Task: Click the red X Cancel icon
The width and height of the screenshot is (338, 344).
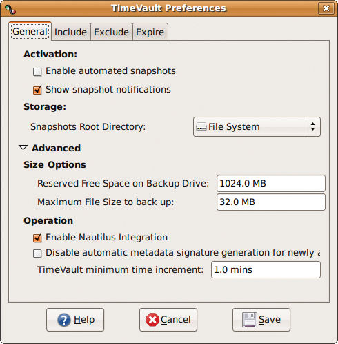Action: click(x=152, y=320)
